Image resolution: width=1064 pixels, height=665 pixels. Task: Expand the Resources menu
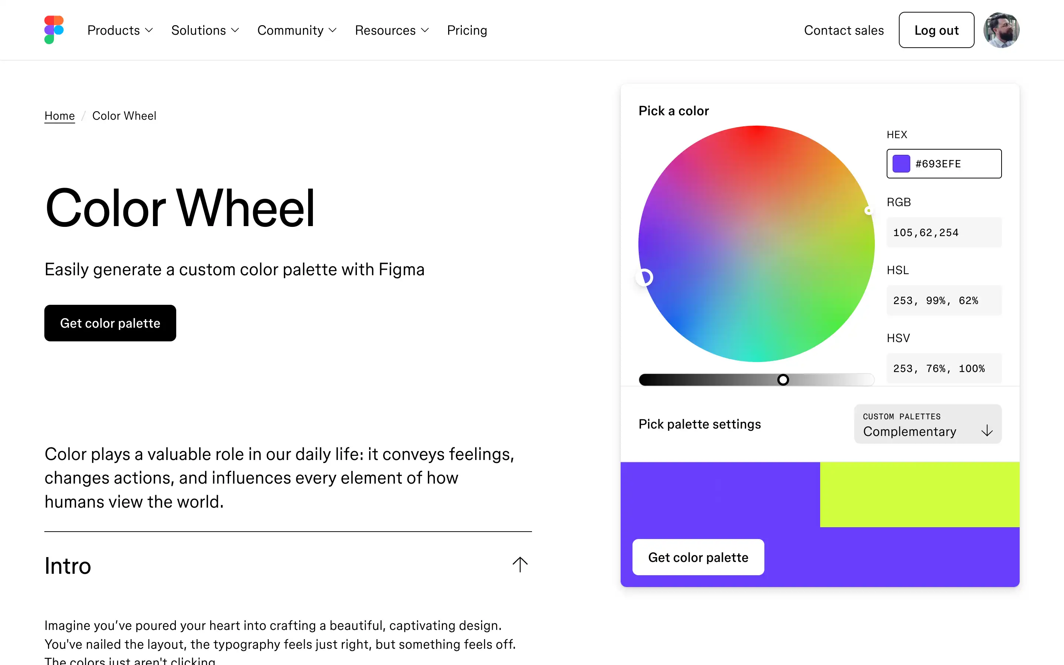coord(392,30)
